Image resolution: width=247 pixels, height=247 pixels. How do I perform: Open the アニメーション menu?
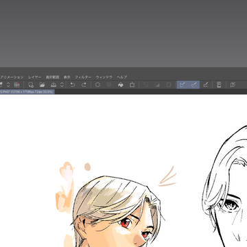click(12, 78)
